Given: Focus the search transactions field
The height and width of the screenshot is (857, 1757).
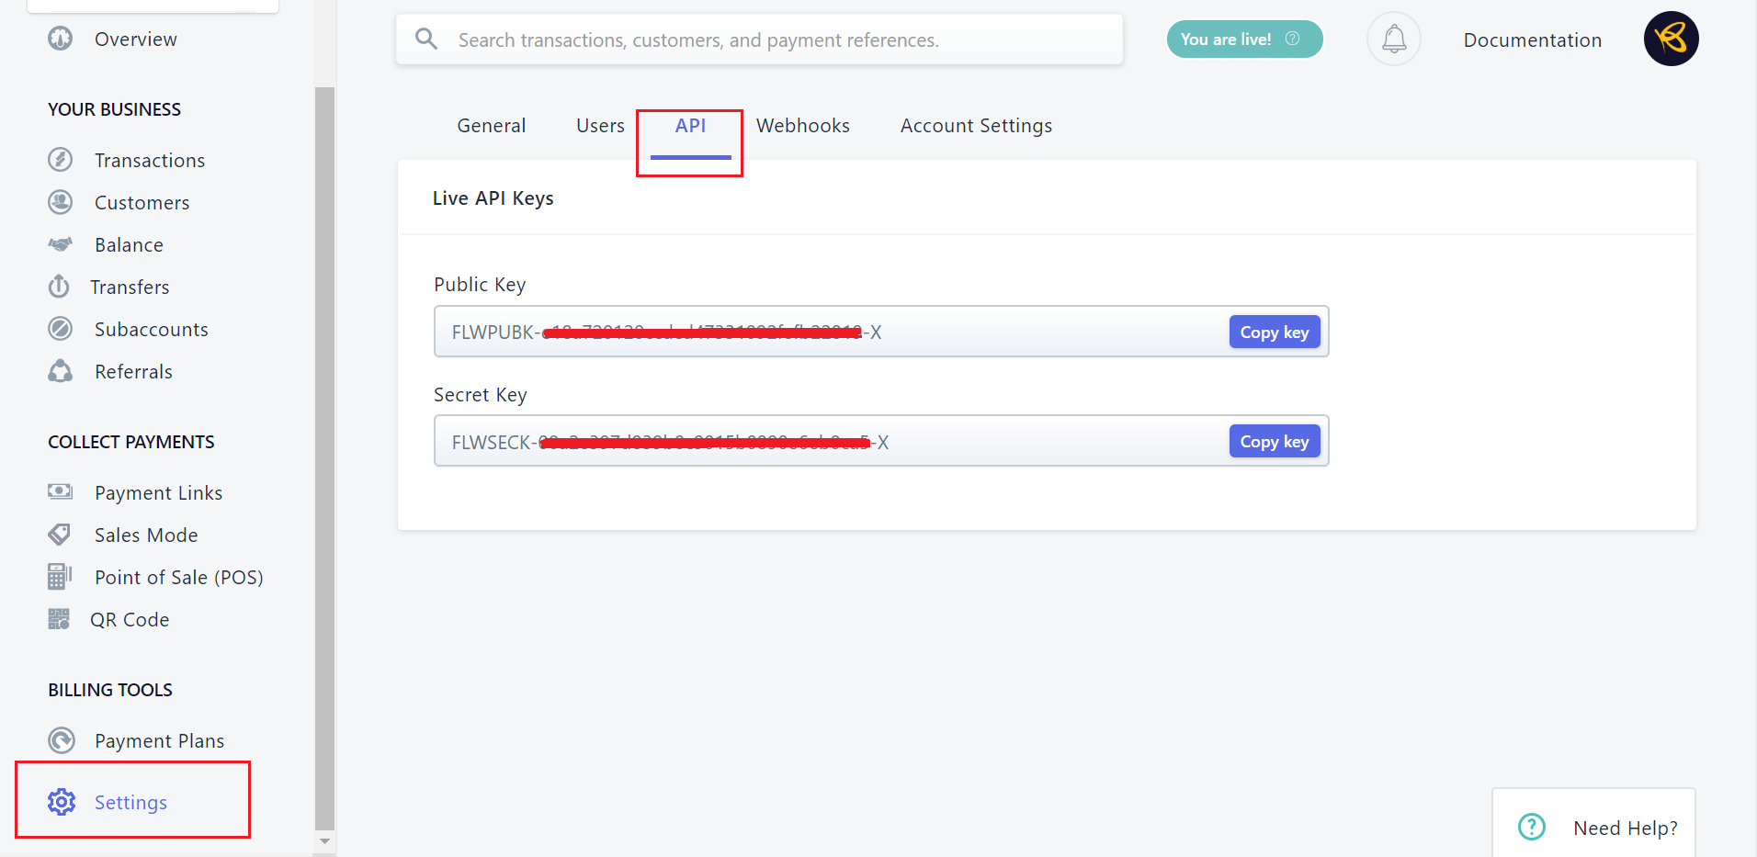Looking at the screenshot, I should tap(759, 39).
